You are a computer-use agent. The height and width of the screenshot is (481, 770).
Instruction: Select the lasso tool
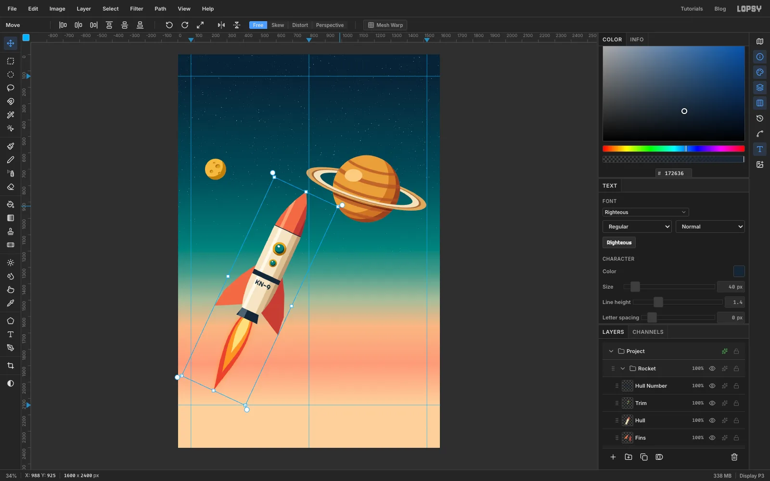tap(11, 88)
